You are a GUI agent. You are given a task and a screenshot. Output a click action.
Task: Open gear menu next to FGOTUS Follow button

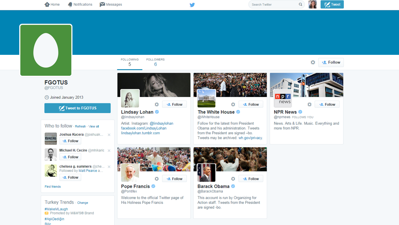pyautogui.click(x=313, y=62)
